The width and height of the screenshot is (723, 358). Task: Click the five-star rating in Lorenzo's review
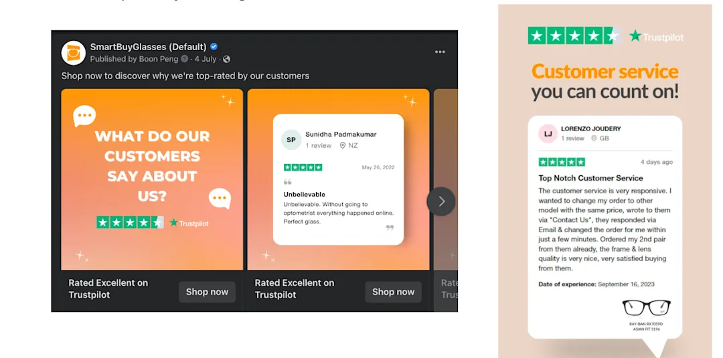562,162
